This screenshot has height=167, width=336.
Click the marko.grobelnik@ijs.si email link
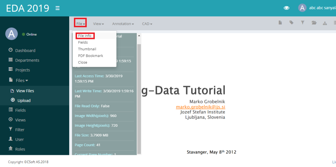pyautogui.click(x=200, y=107)
